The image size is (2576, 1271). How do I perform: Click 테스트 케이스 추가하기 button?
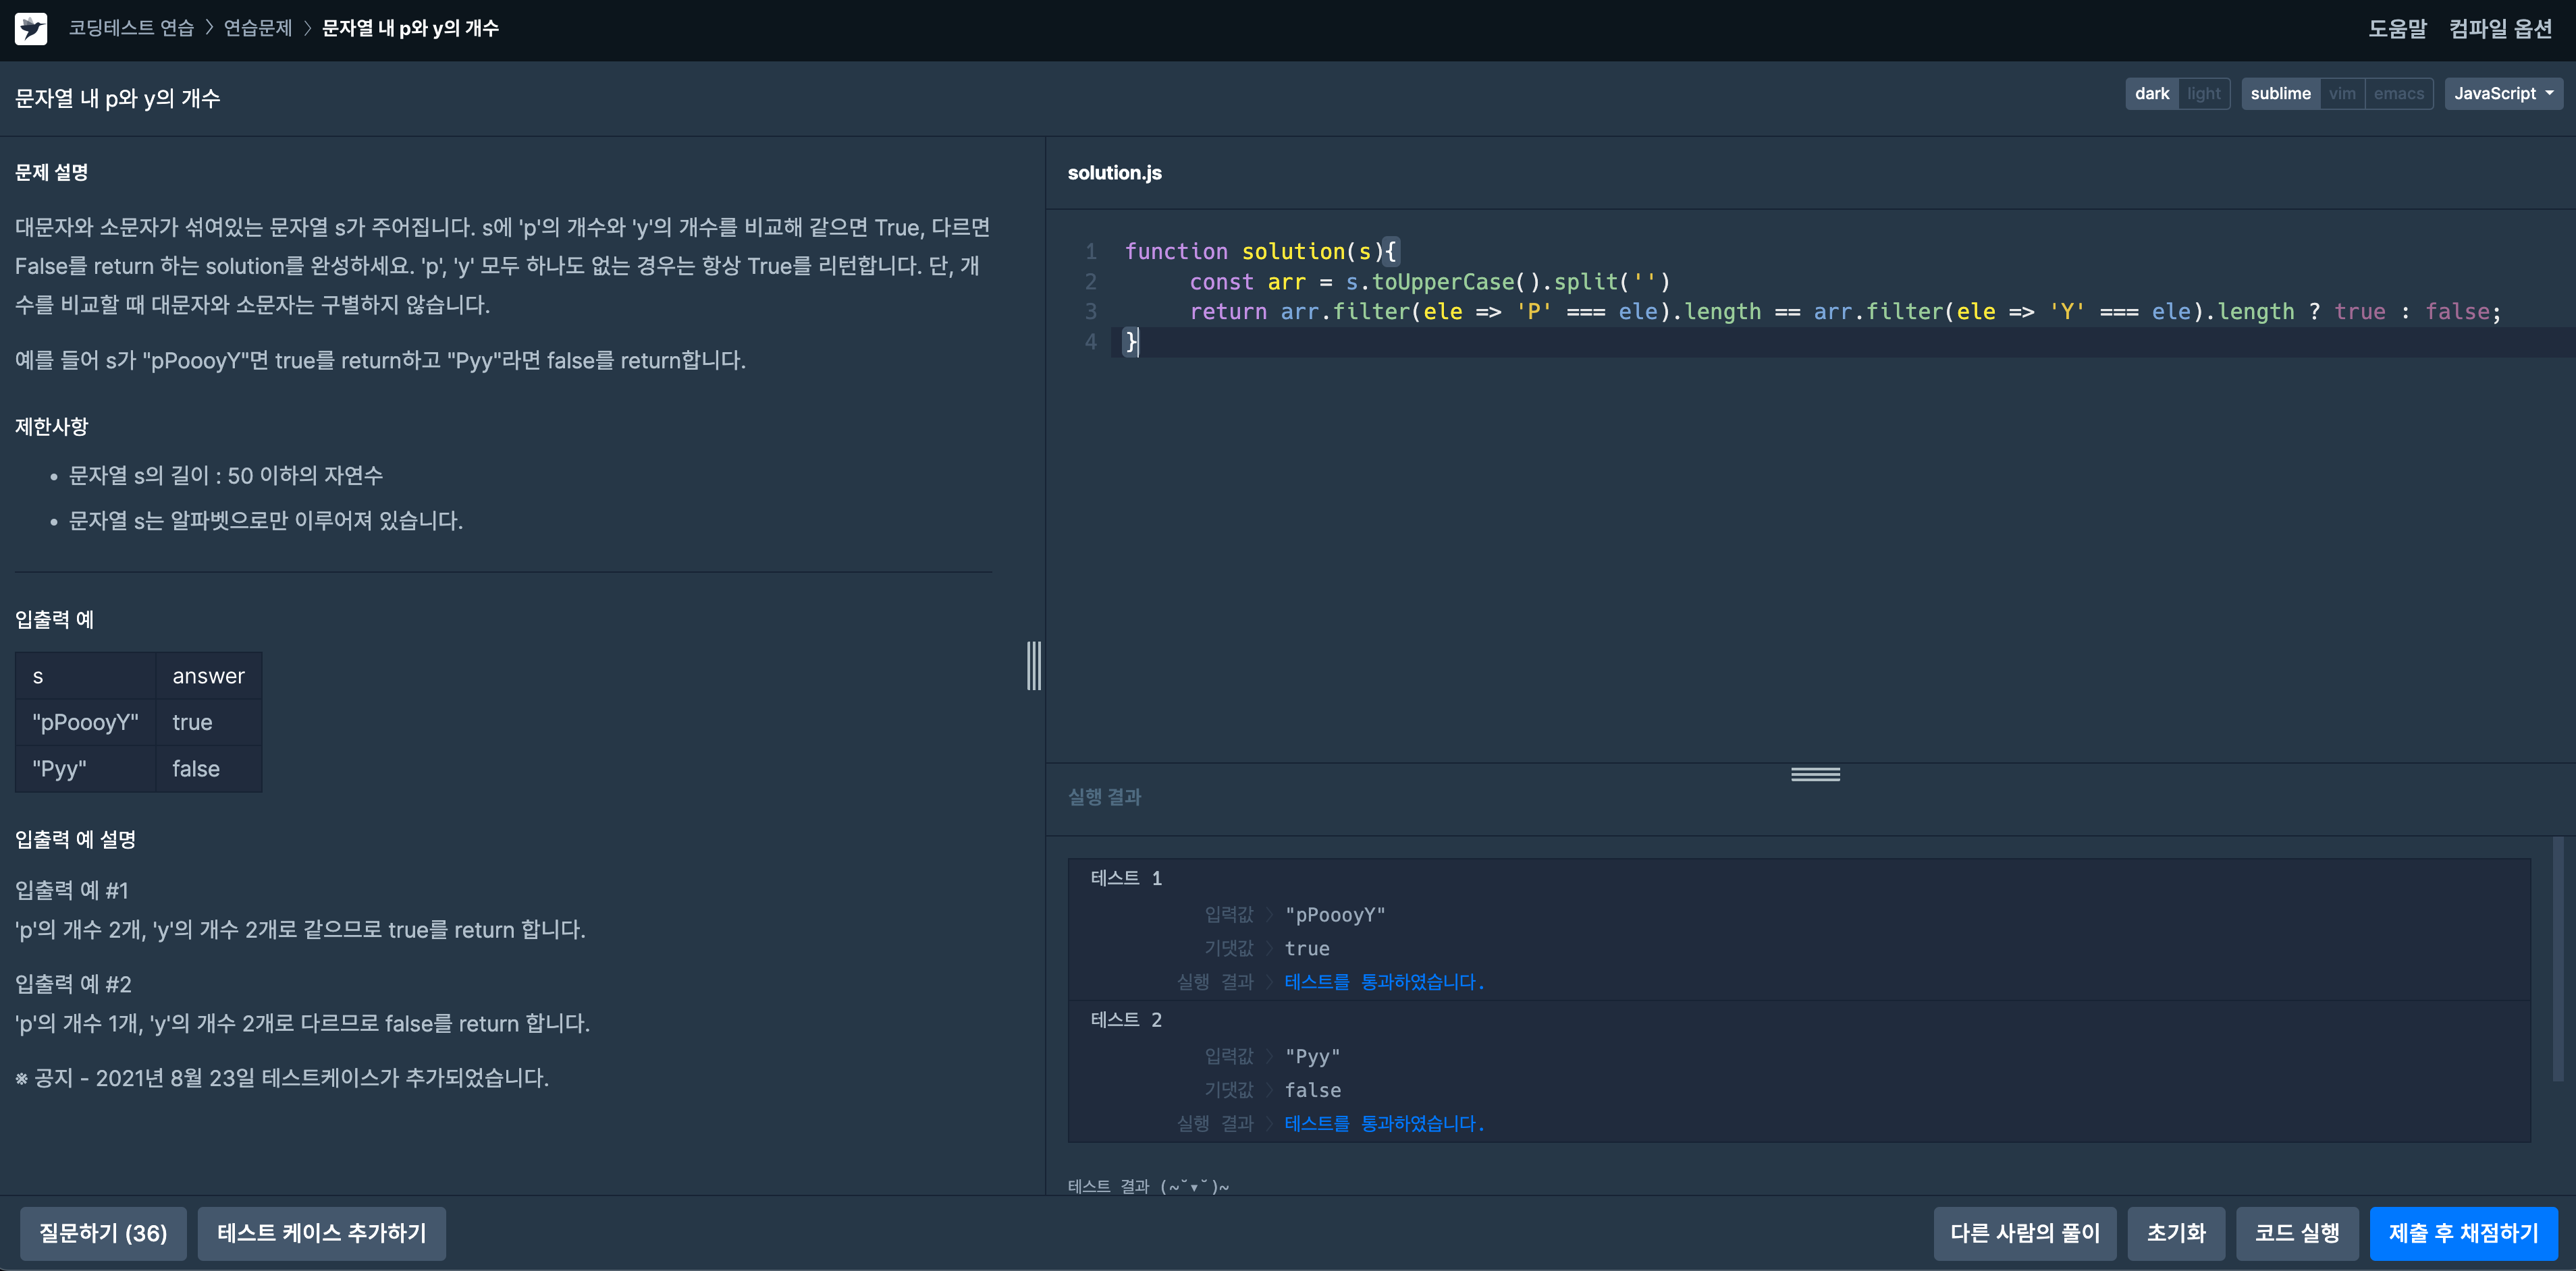[321, 1232]
